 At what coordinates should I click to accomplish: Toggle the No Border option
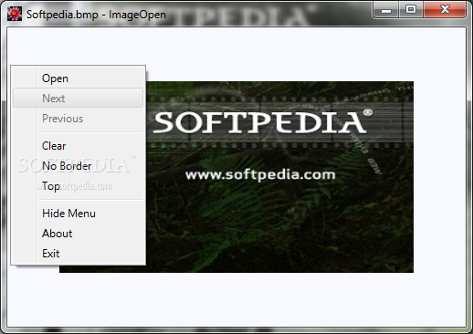[x=78, y=166]
